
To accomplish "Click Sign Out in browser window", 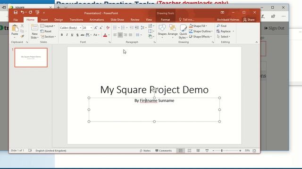I will [x=274, y=28].
